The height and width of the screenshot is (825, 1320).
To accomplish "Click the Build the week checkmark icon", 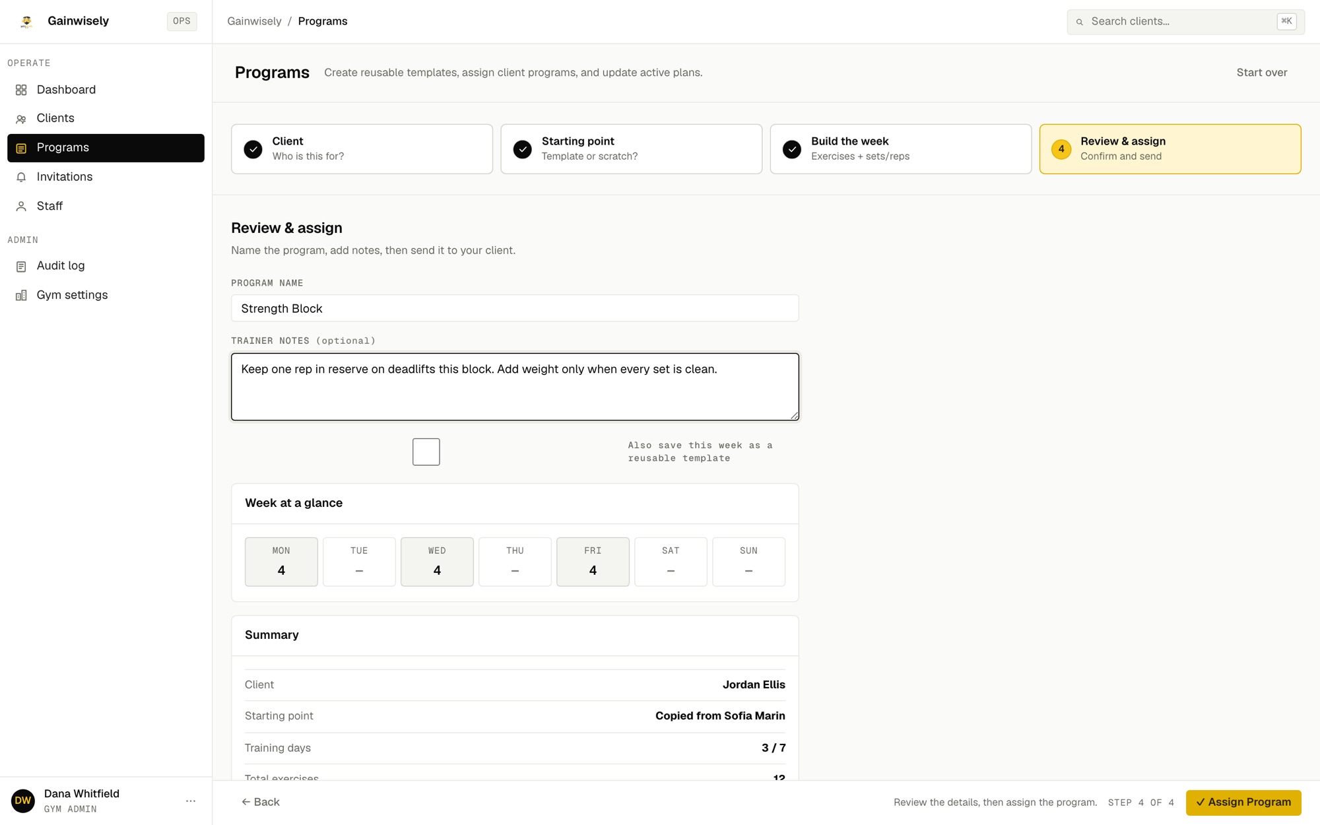I will tap(792, 149).
